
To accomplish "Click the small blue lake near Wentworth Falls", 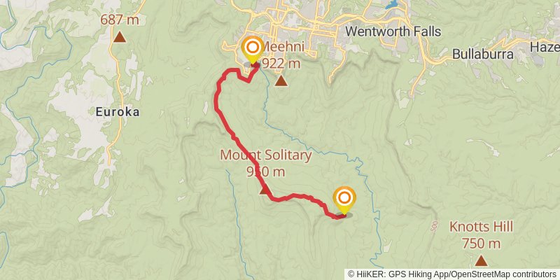I will pyautogui.click(x=391, y=5).
